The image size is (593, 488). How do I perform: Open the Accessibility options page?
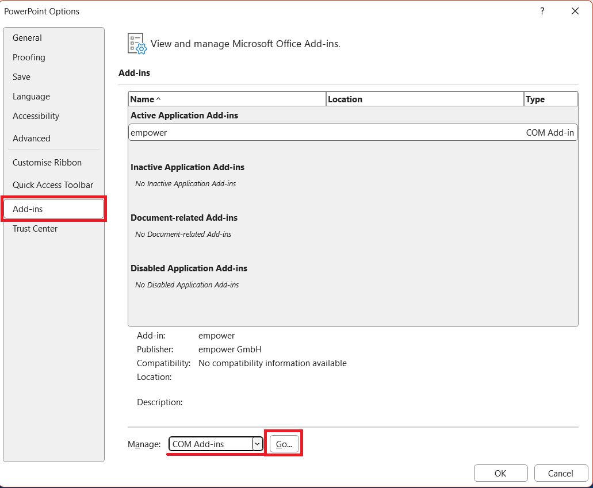[x=36, y=116]
